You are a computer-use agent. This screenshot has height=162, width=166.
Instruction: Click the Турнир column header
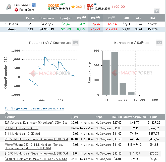[x=10, y=117]
